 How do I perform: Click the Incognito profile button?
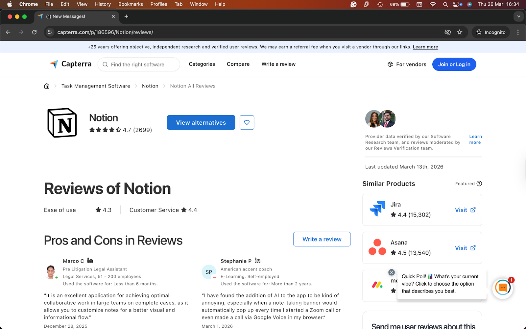tap(491, 32)
